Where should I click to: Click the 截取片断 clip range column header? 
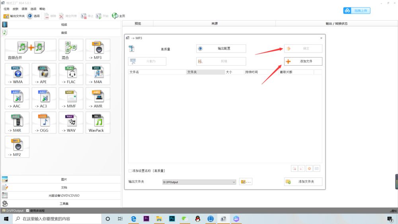296,72
